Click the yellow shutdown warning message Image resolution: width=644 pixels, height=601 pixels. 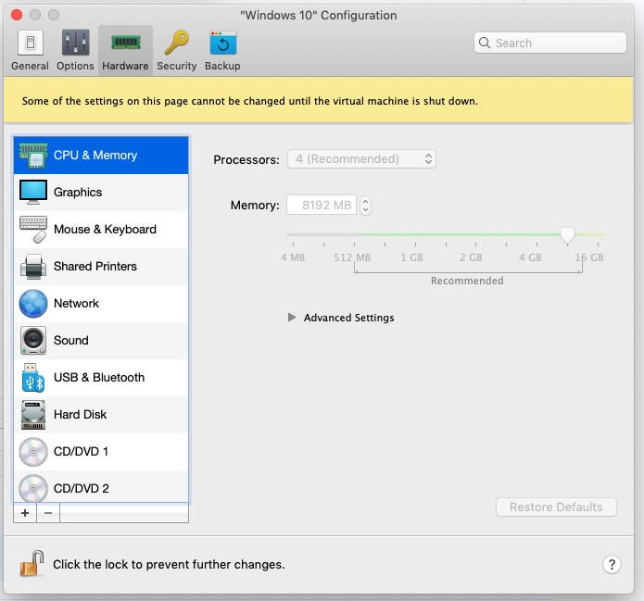coord(249,101)
